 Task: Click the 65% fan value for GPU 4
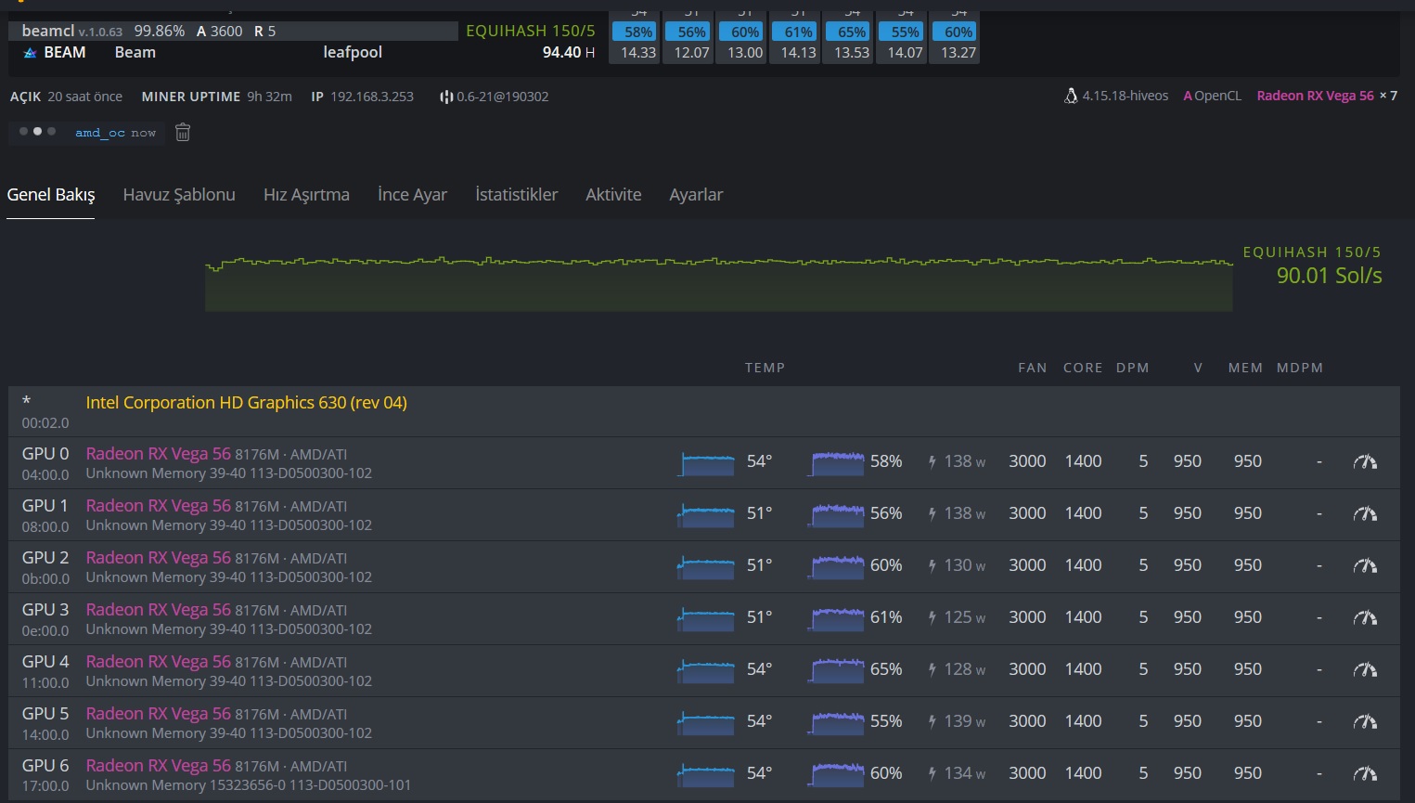[x=886, y=669]
